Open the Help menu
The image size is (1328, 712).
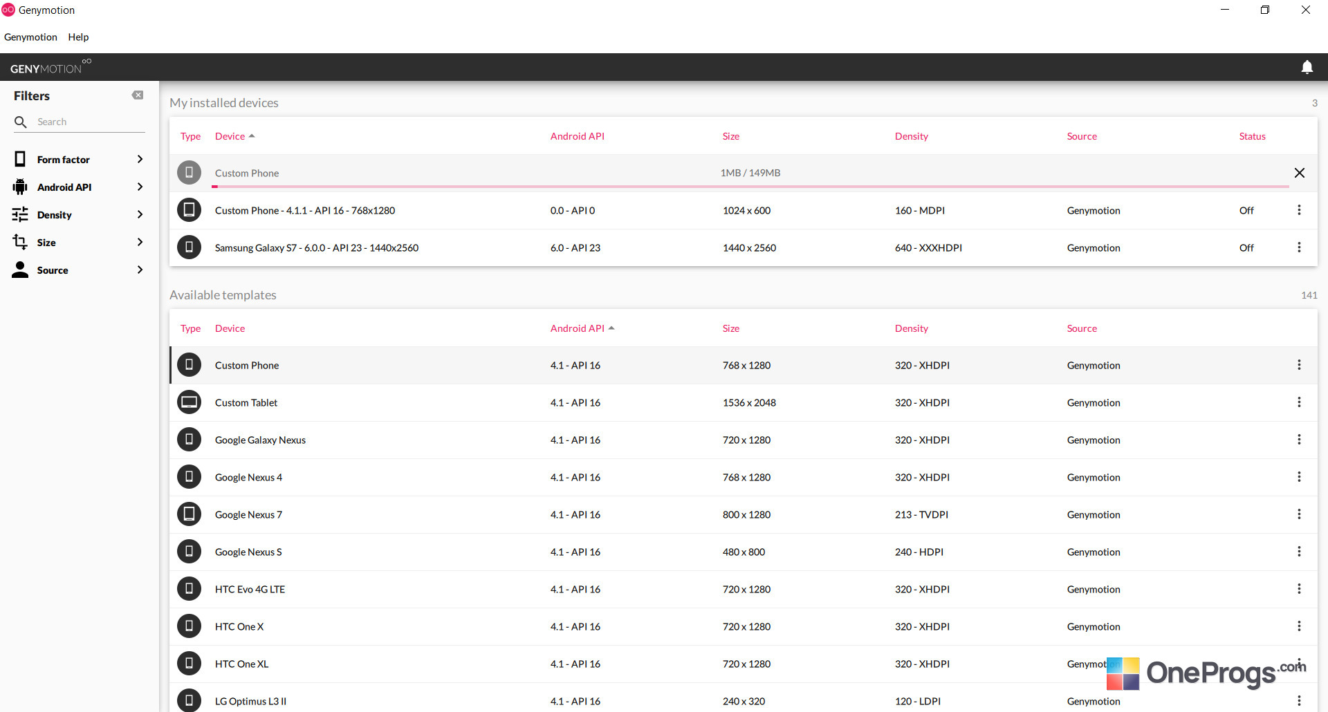point(78,37)
